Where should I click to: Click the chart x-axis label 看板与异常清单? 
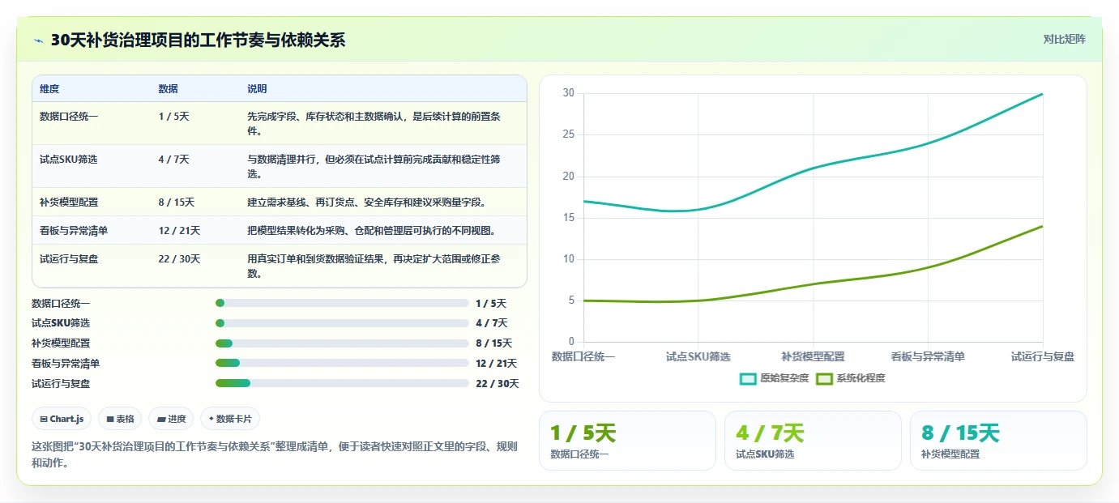tap(928, 356)
